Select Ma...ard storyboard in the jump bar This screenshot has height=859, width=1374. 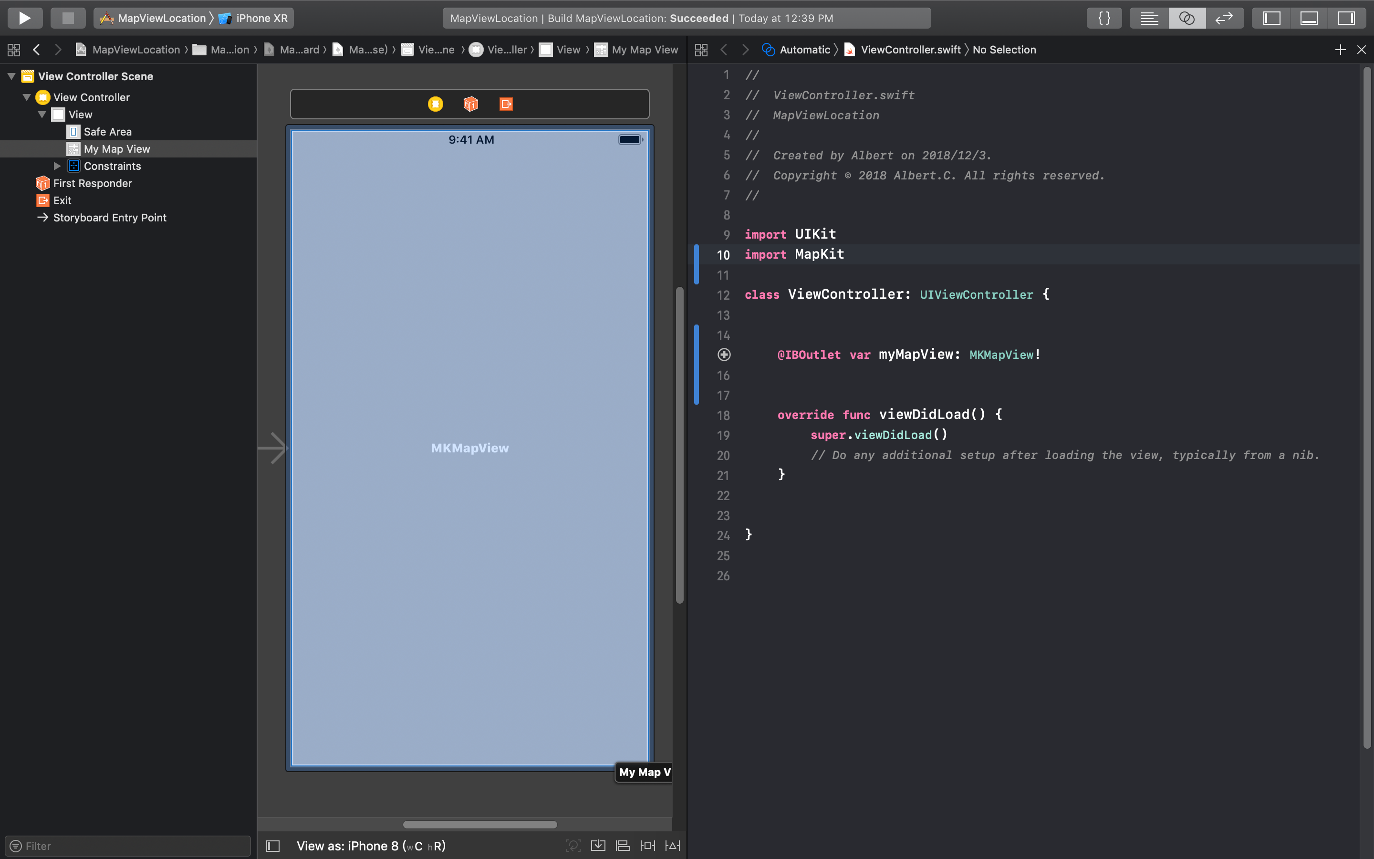click(291, 50)
